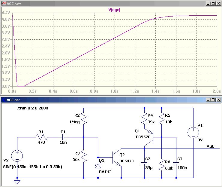The width and height of the screenshot is (222, 187).
Task: Click the BC547C transistor model label
Action: pyautogui.click(x=127, y=161)
